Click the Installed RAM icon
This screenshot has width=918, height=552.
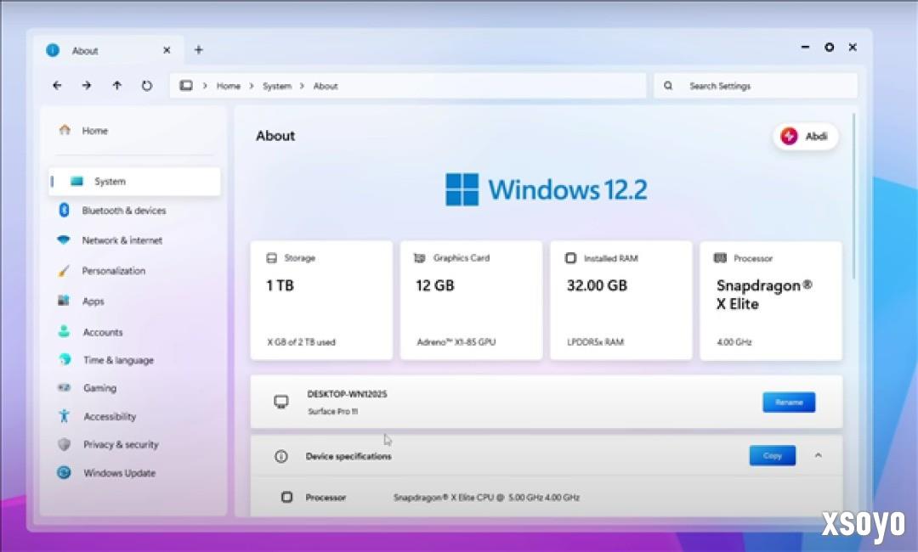pos(570,258)
